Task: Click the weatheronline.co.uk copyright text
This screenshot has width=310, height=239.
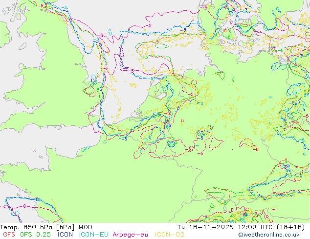Action: pos(269,235)
